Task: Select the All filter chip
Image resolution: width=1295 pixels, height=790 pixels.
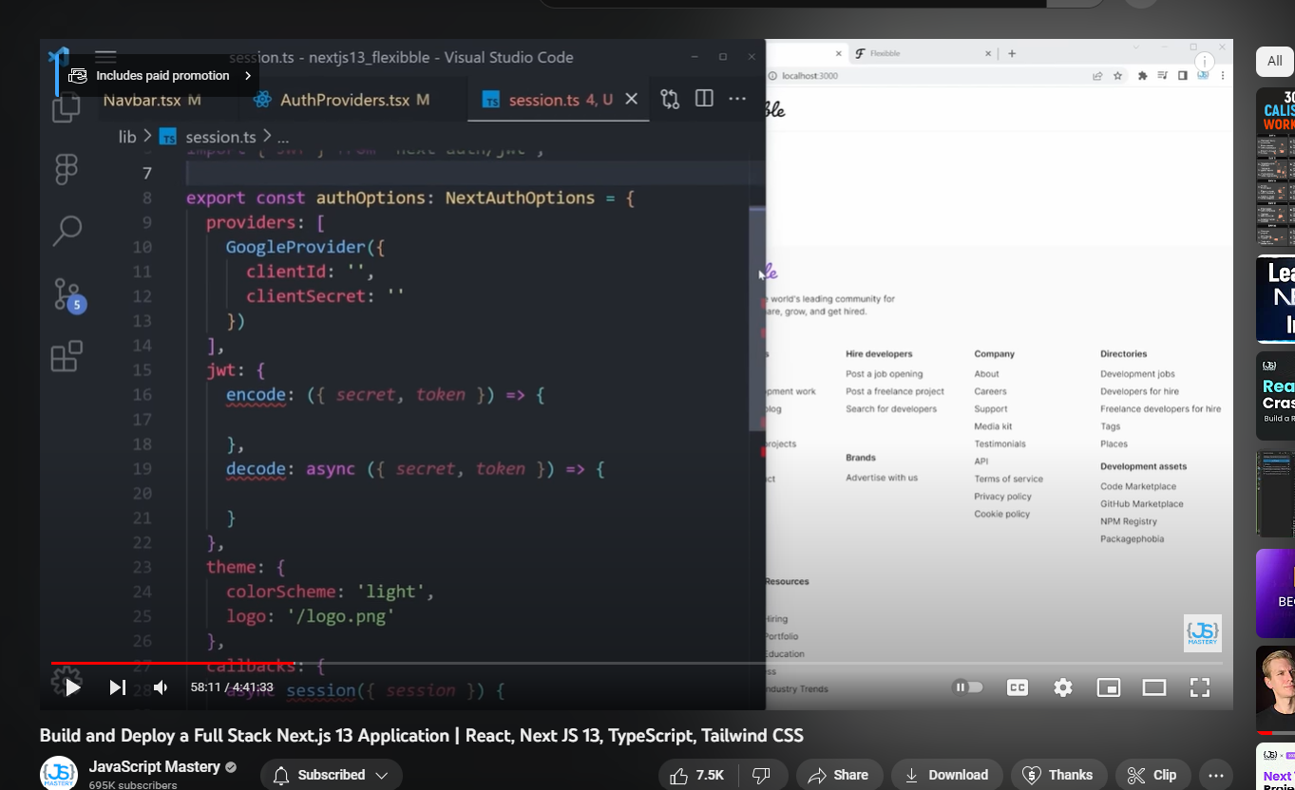Action: (1275, 61)
